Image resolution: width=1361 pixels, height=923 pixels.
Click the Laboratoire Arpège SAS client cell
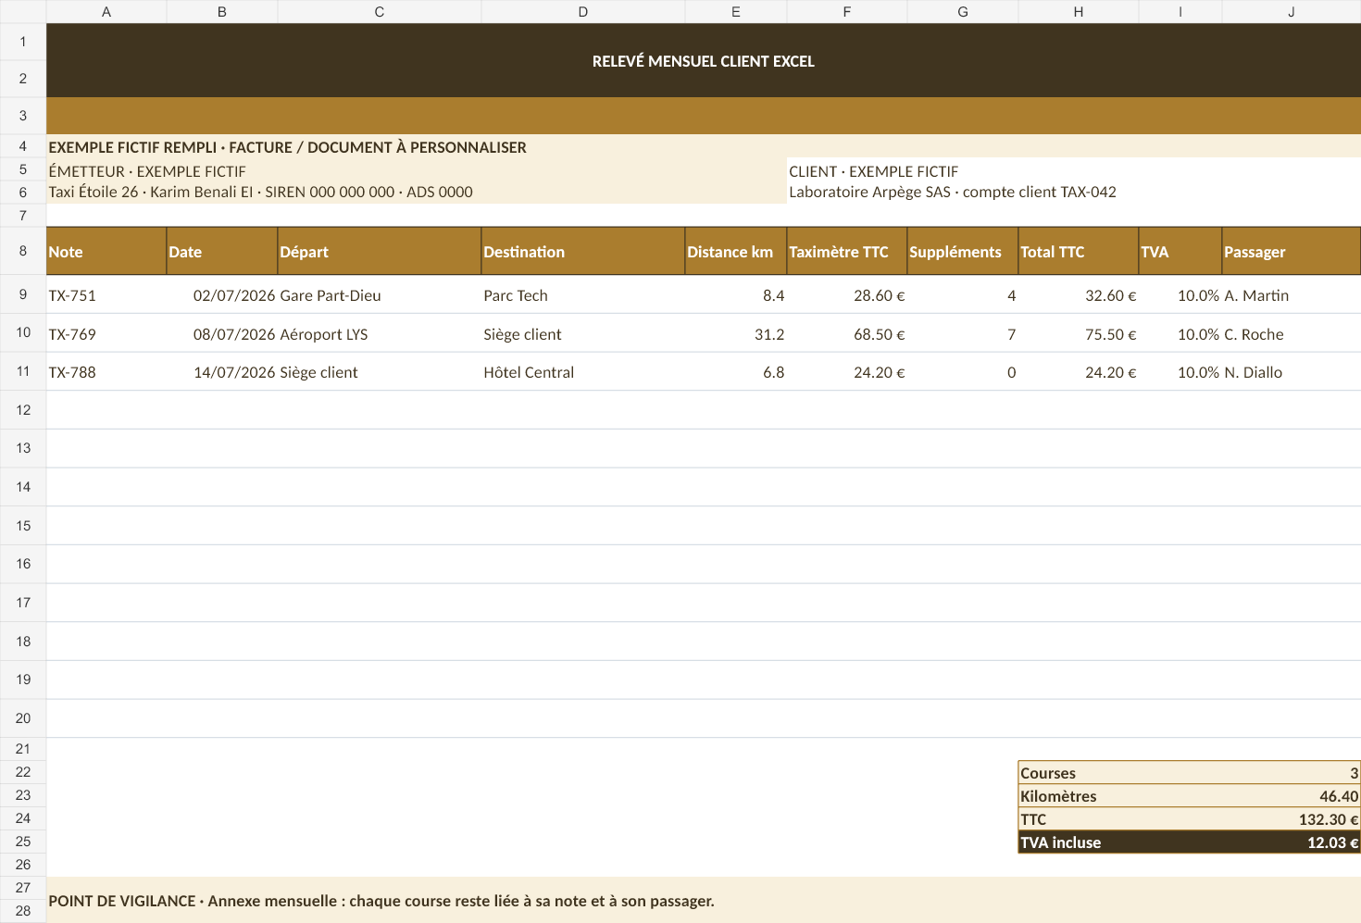pos(1074,192)
